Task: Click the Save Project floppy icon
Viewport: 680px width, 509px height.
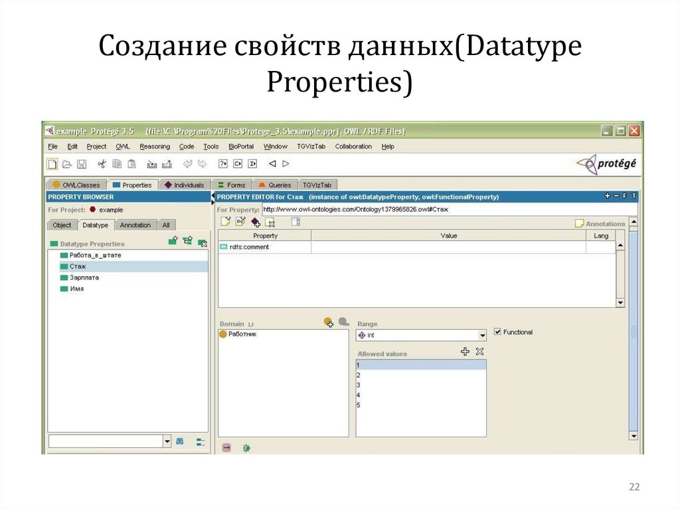Action: click(82, 164)
